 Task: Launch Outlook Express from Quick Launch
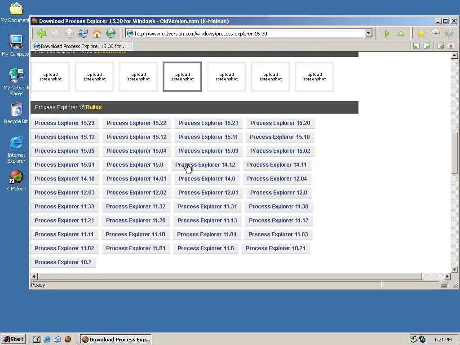(x=57, y=340)
